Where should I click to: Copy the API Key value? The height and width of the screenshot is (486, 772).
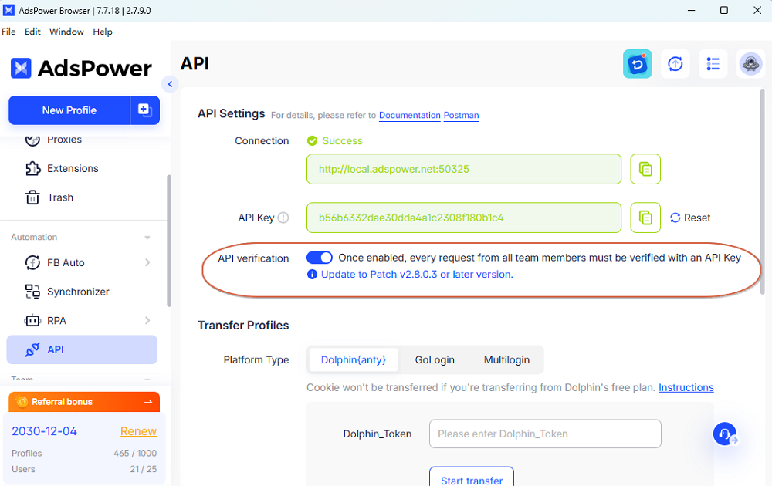[x=645, y=218]
